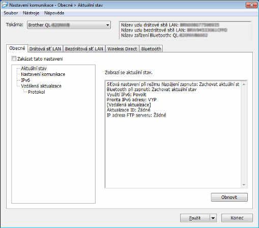Open the dropdown arrow beside Použít
This screenshot has width=259, height=228.
coord(213,218)
